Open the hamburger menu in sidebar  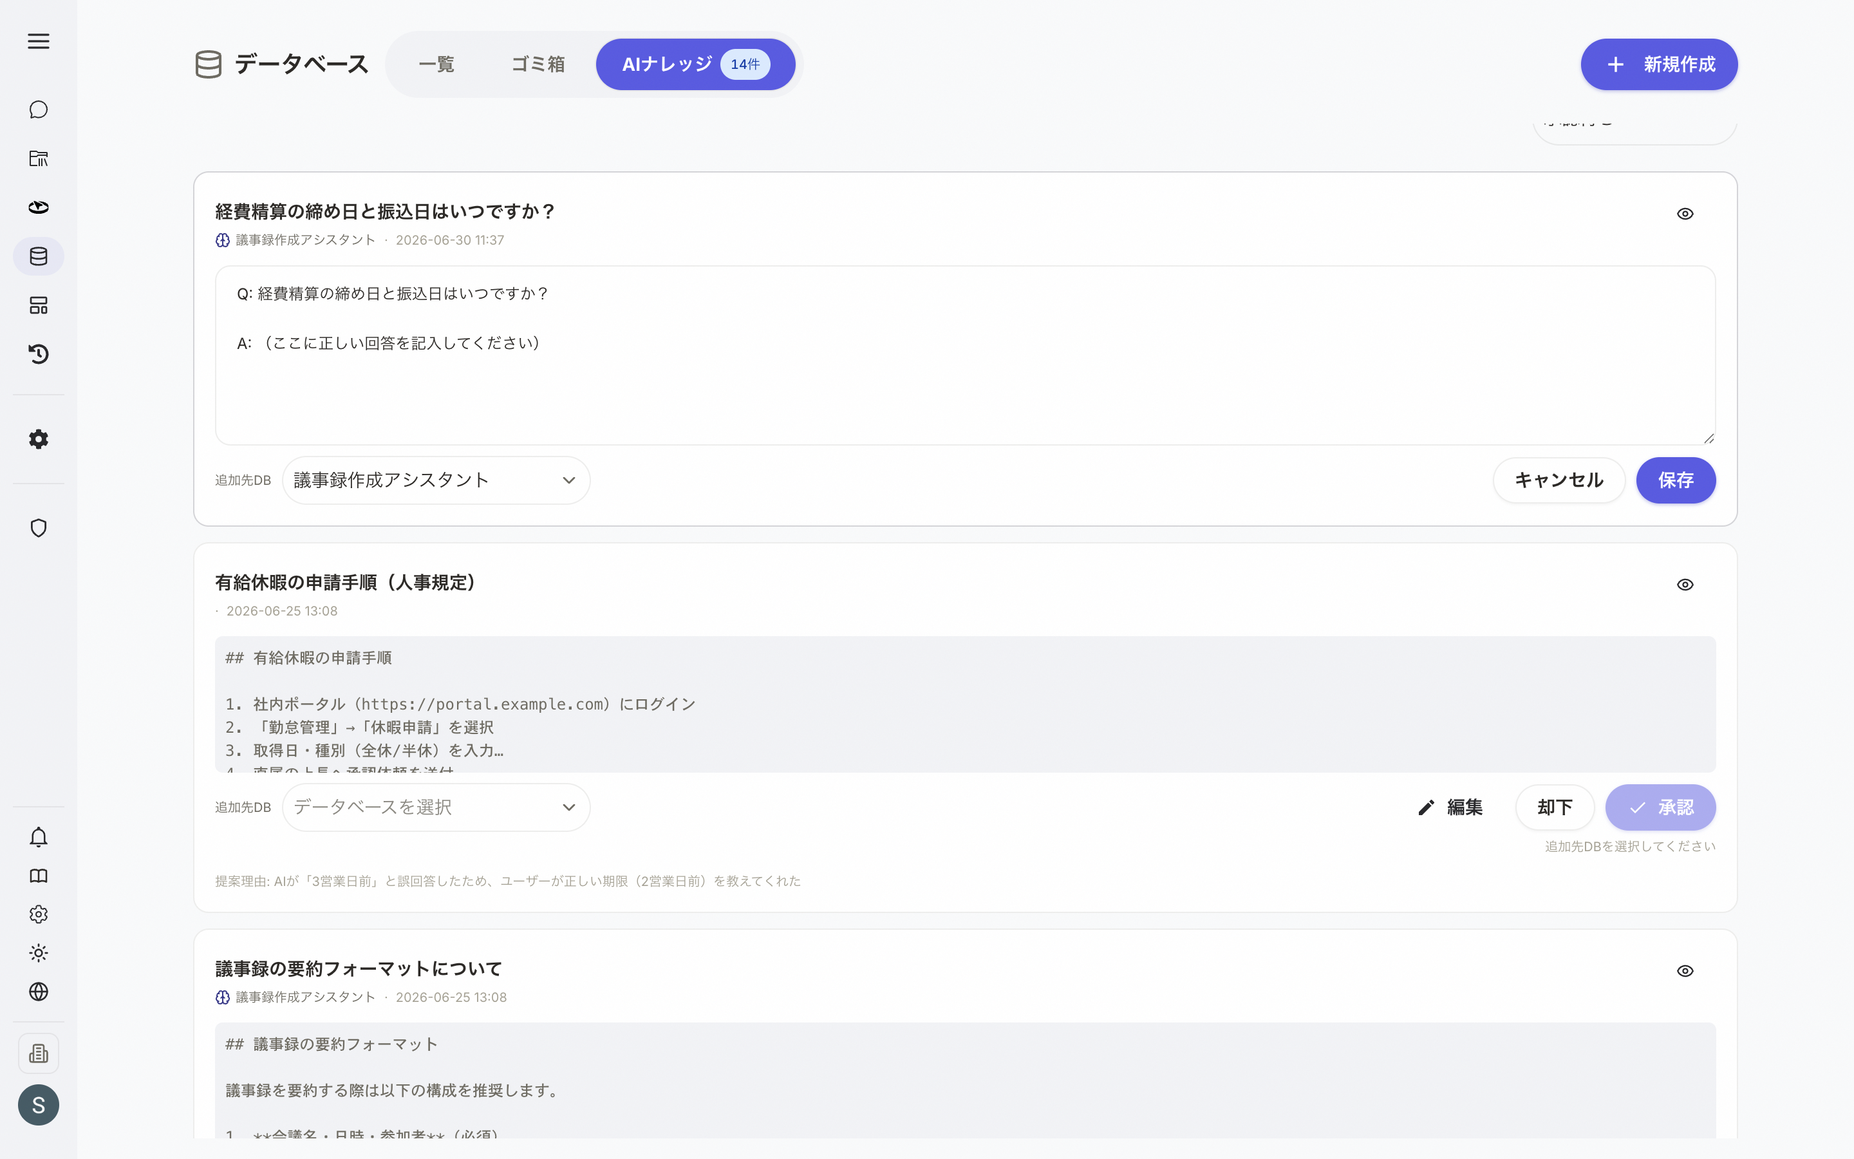coord(39,41)
